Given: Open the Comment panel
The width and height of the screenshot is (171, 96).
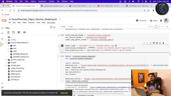Looking at the screenshot, I should click(x=141, y=21).
